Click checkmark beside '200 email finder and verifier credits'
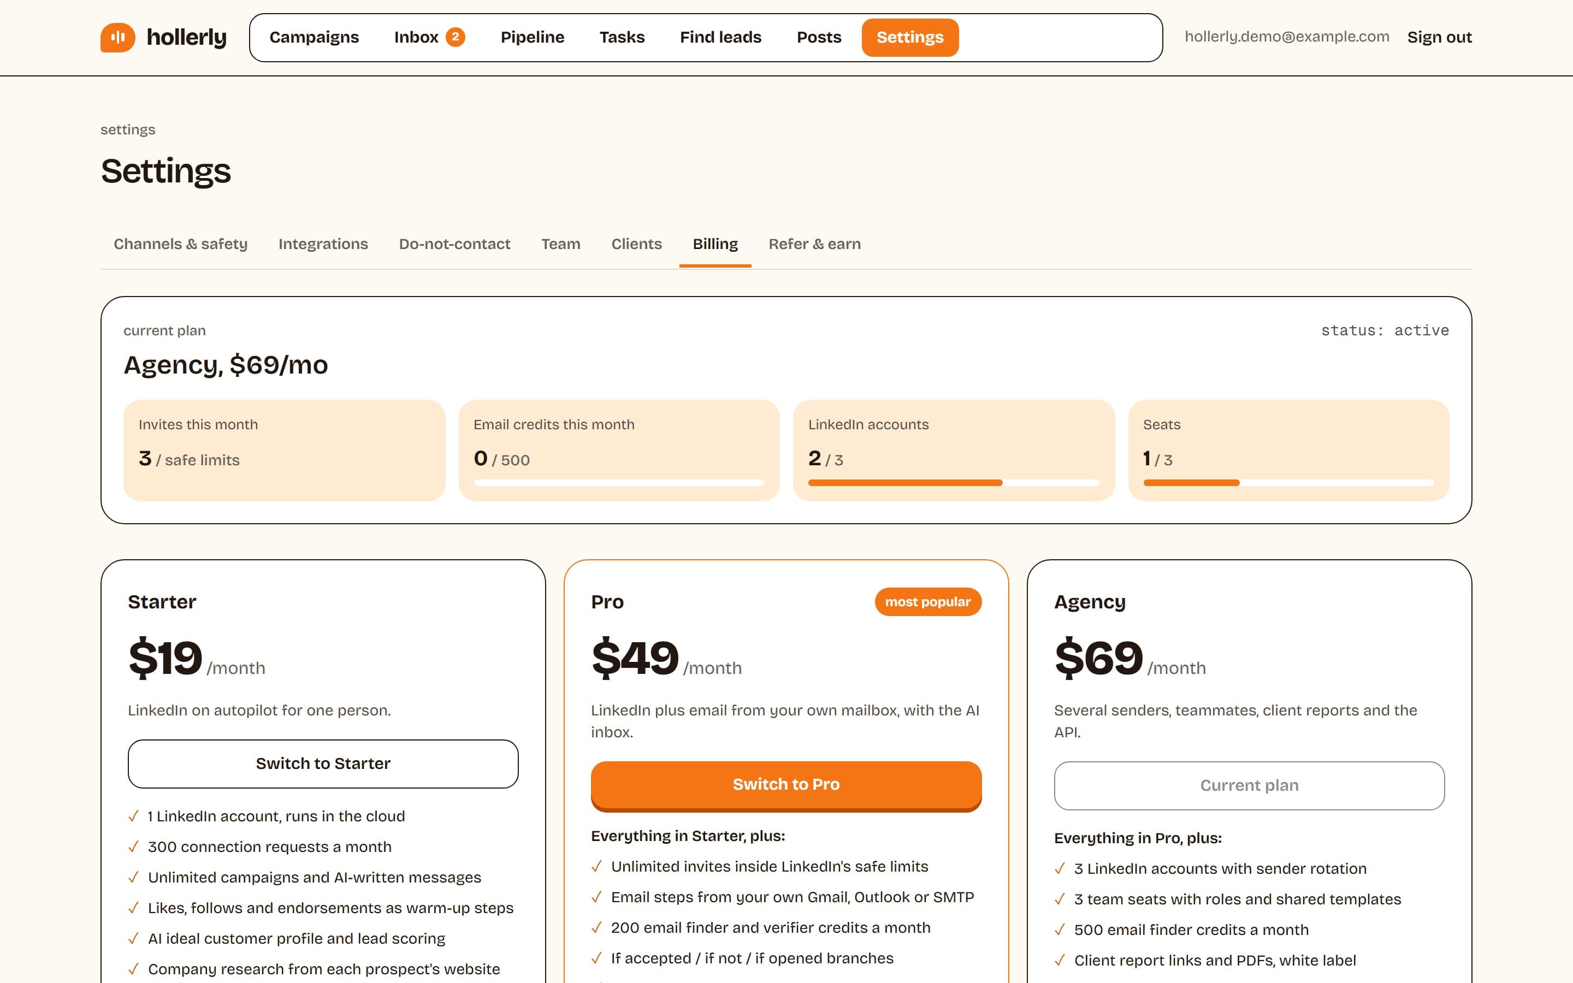Screen dimensions: 1573x983 click(x=596, y=927)
